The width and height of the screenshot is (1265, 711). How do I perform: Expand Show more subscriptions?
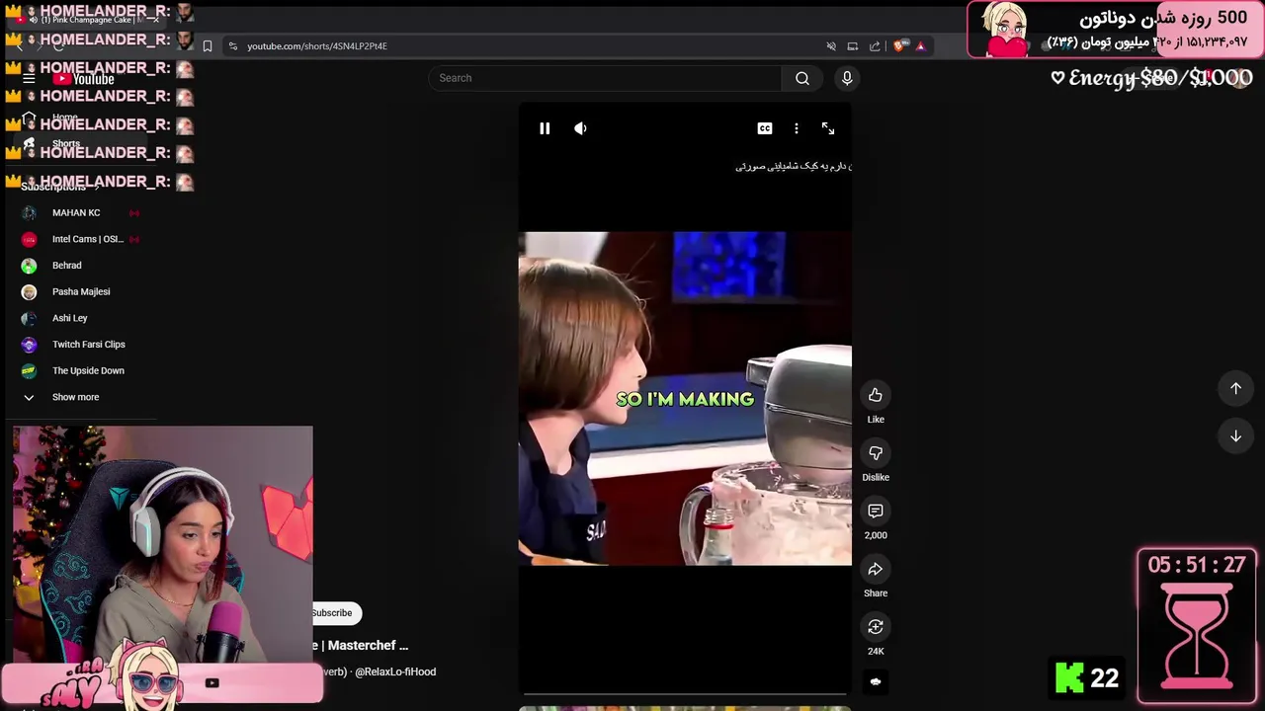tap(77, 397)
